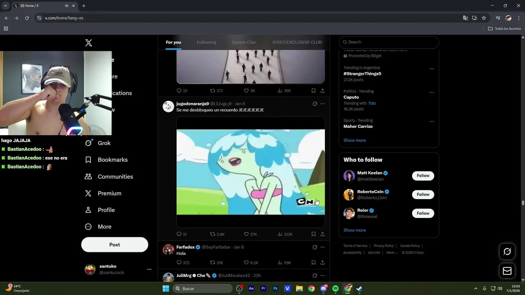Like the jugodenaranja9 post with 27K likes
The width and height of the screenshot is (525, 295).
click(250, 234)
